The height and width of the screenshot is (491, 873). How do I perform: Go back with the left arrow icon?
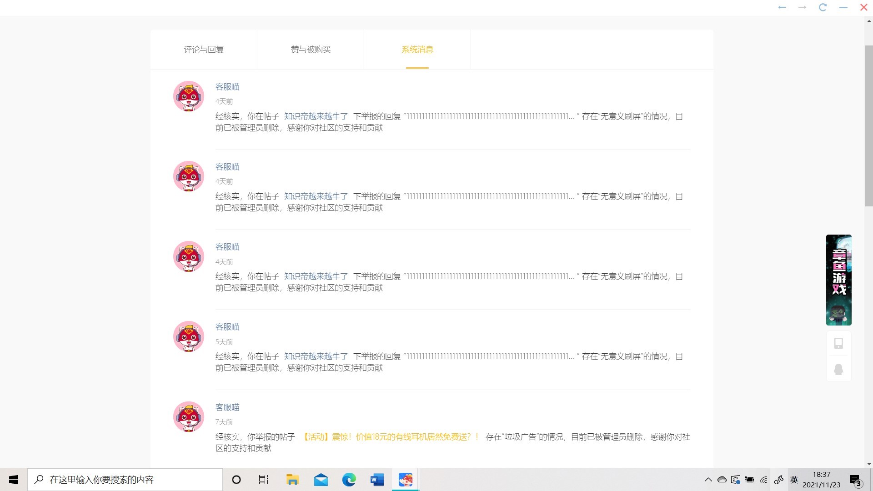click(782, 7)
